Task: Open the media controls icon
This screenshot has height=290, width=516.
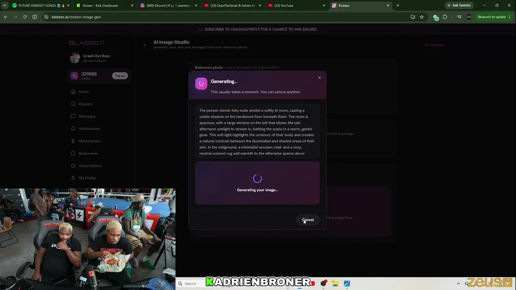Action: (459, 17)
